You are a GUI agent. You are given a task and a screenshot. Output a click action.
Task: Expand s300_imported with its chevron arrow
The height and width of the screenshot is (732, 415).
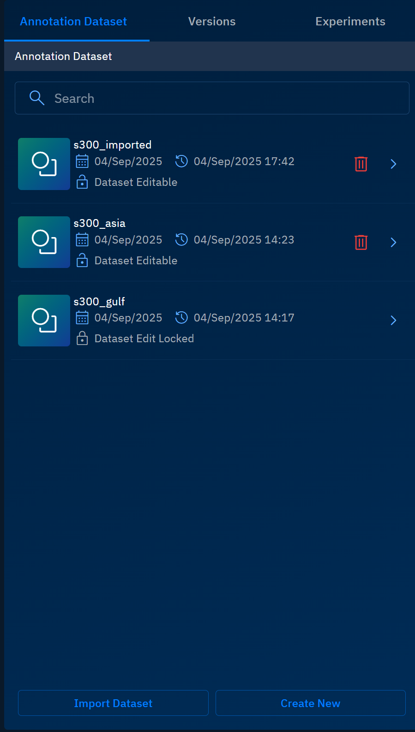(393, 164)
